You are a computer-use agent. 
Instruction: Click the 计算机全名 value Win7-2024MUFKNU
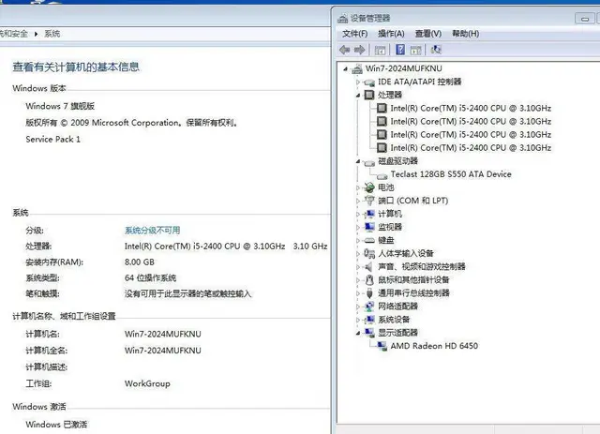tap(162, 351)
